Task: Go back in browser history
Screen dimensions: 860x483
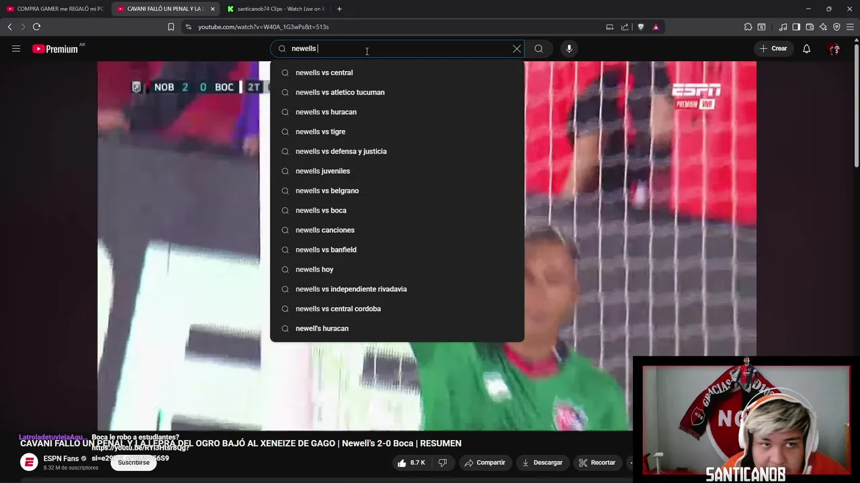Action: pos(9,27)
